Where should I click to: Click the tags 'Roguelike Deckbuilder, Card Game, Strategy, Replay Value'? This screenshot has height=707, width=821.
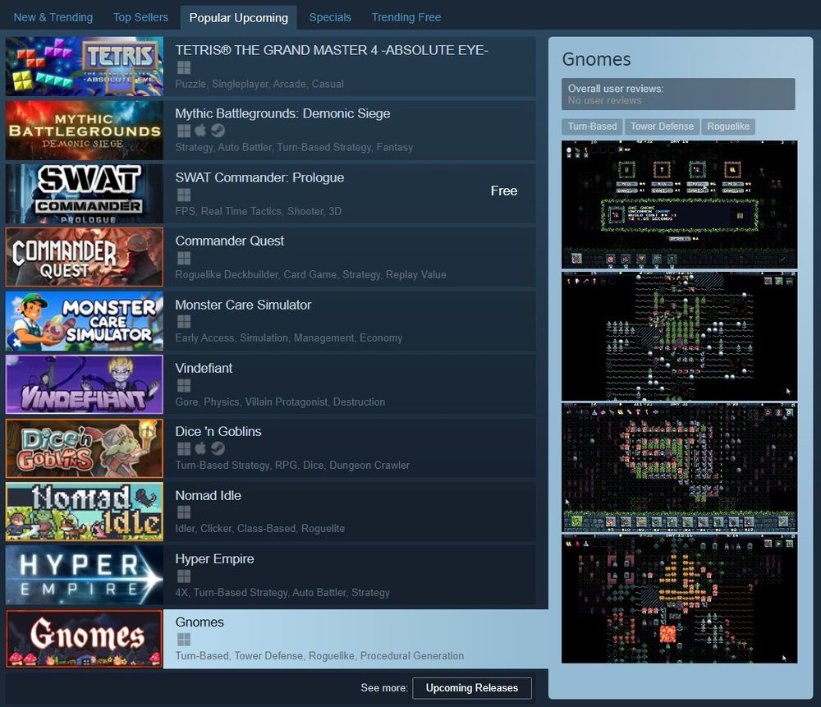coord(311,275)
